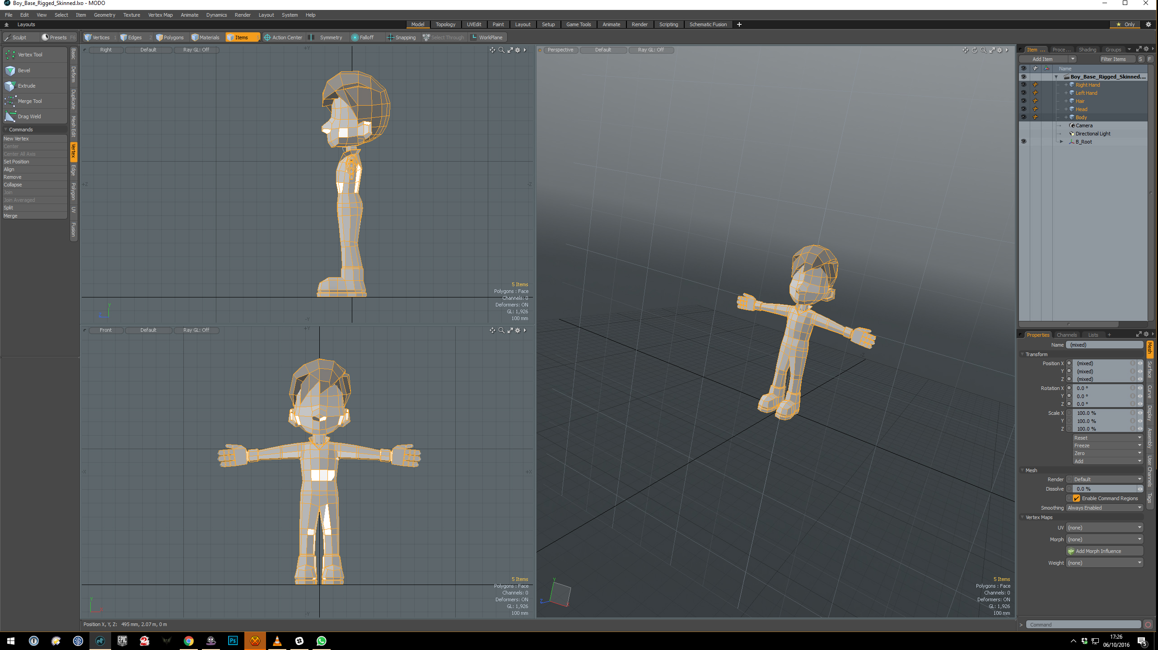Hide the Hair mesh item

tap(1023, 101)
